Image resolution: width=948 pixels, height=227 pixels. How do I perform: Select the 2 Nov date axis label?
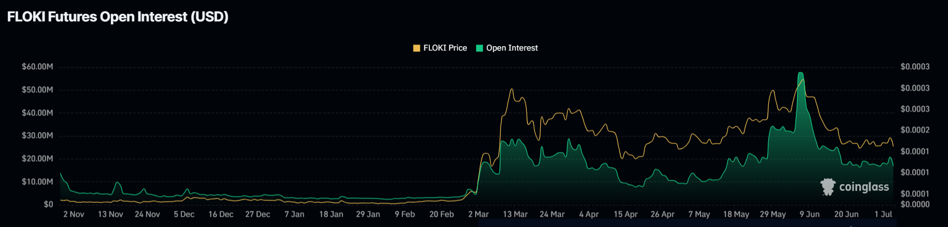click(x=74, y=214)
